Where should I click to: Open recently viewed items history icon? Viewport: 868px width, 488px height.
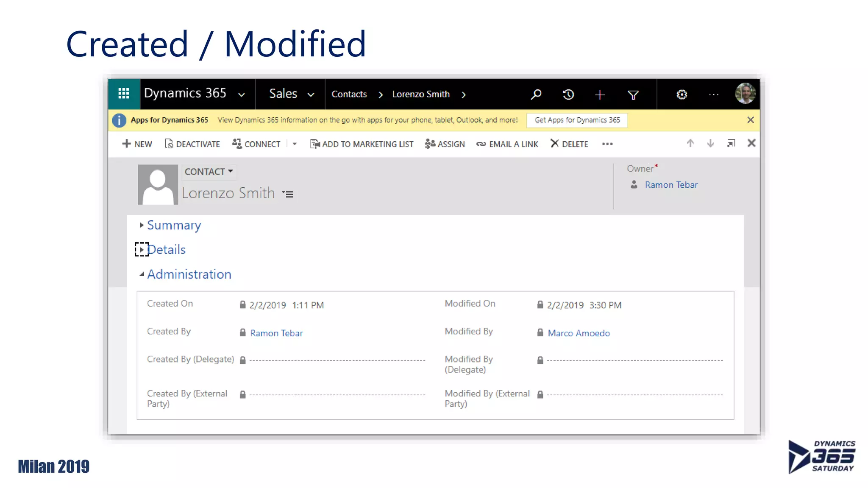(x=568, y=94)
